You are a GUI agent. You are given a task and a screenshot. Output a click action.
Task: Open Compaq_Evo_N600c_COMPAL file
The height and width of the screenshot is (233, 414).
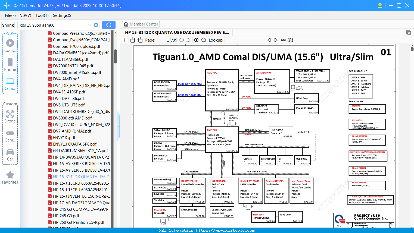coord(79,40)
